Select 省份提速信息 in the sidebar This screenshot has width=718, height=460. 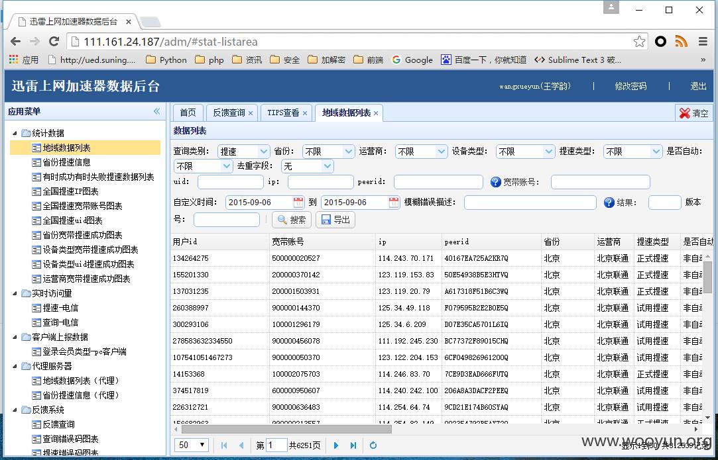[66, 162]
